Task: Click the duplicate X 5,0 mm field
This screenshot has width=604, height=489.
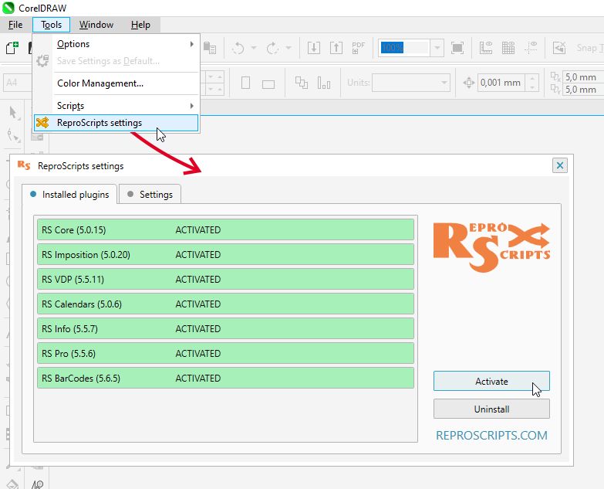Action: point(582,76)
